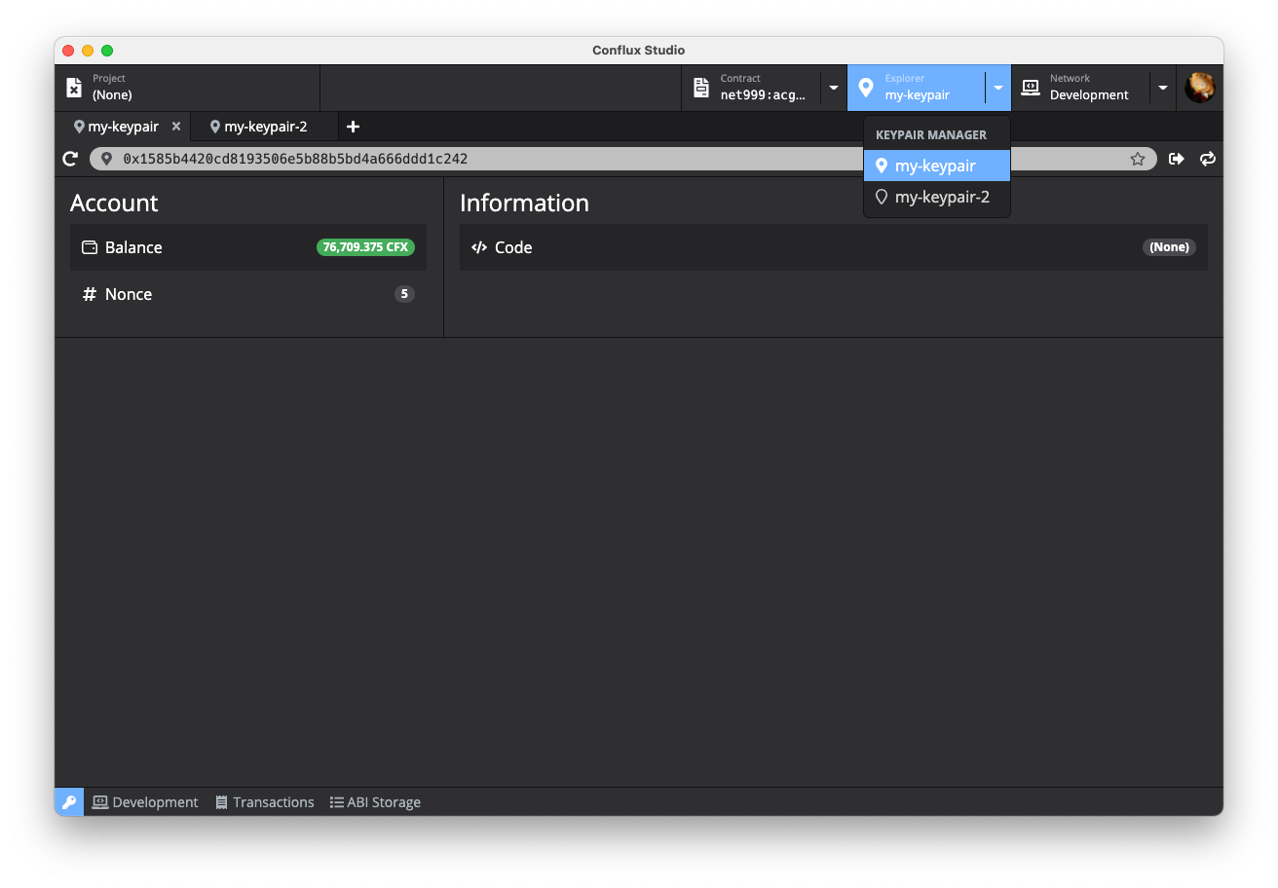Click the Balance row
Screen dimensions: 1278x888
(248, 247)
